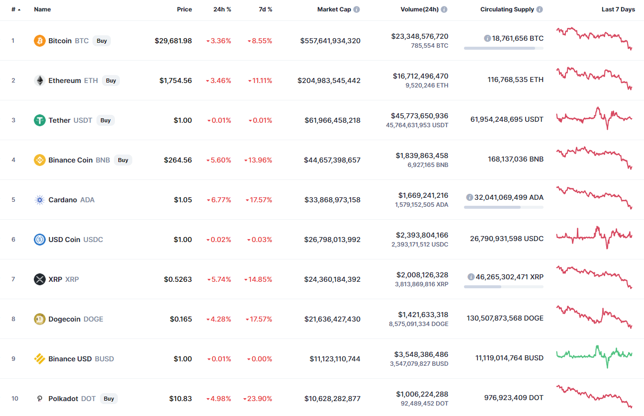The width and height of the screenshot is (644, 416).
Task: Sort by 24h % column header
Action: [221, 9]
